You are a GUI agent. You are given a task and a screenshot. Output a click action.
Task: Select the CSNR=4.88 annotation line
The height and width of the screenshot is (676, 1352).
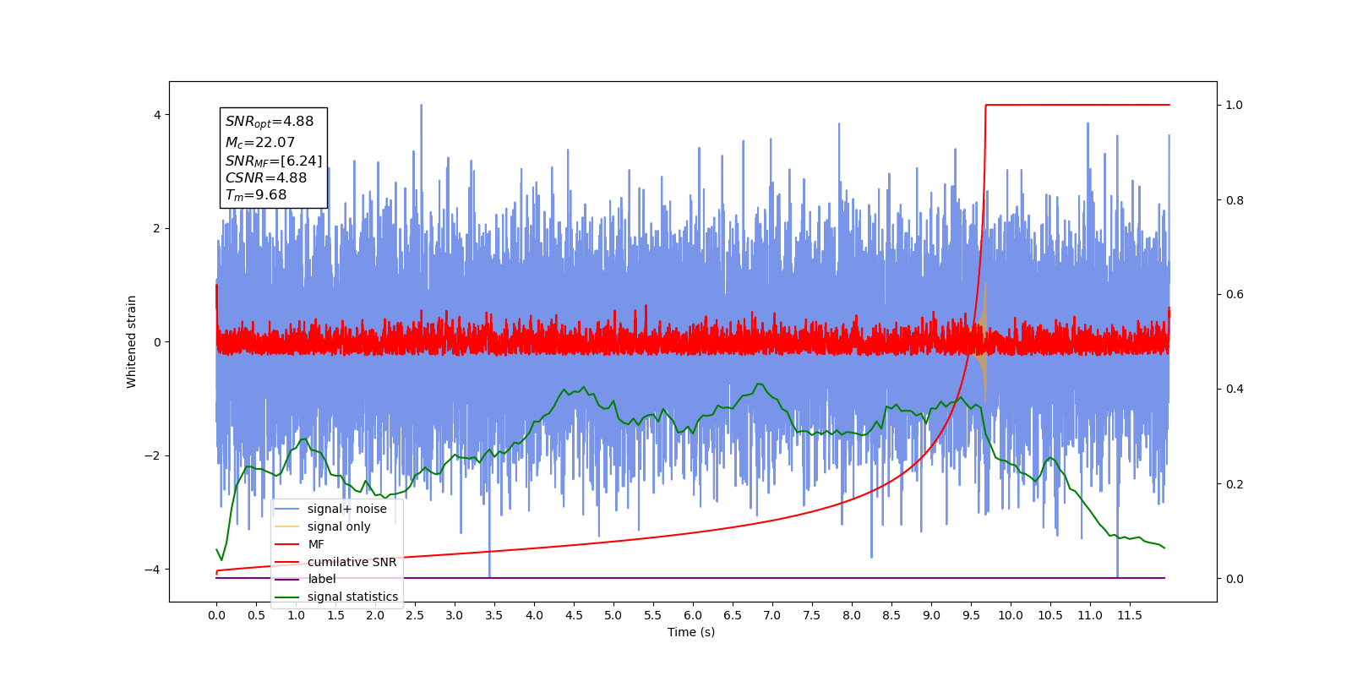[266, 177]
